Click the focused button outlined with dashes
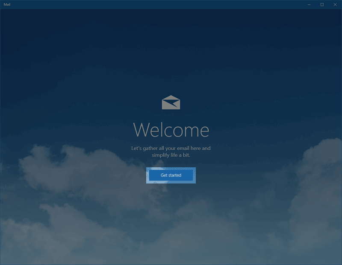 tap(171, 175)
